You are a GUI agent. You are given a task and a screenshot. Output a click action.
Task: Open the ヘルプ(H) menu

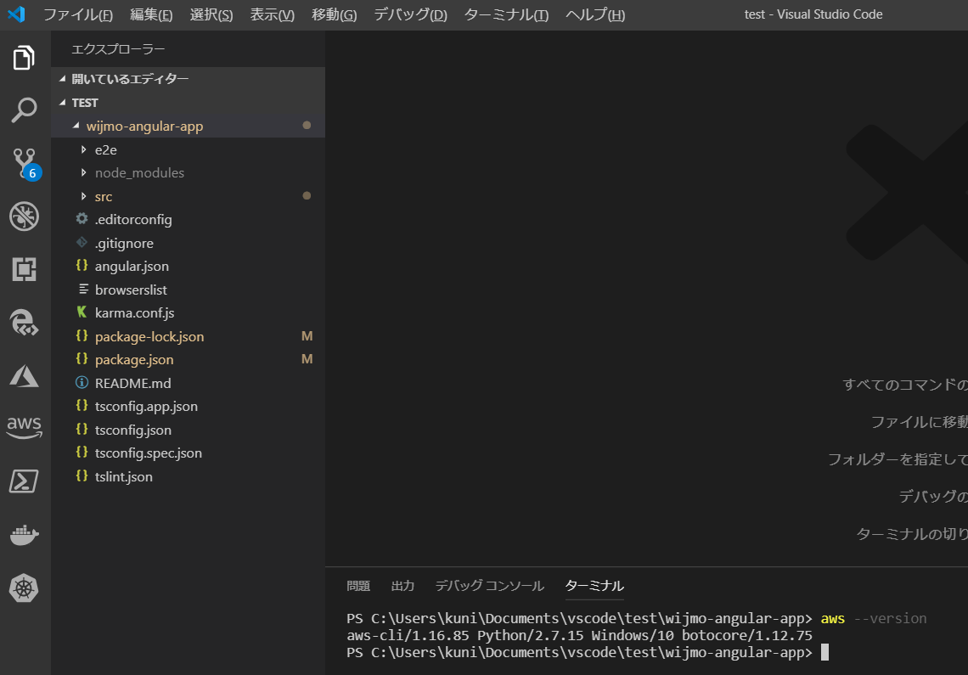[595, 14]
